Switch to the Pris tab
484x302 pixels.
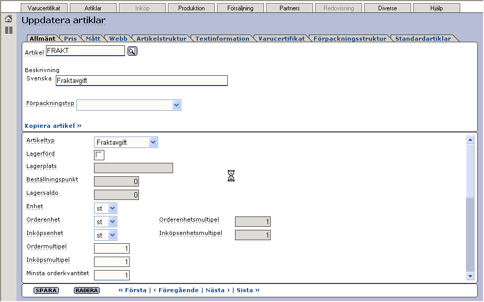point(70,39)
